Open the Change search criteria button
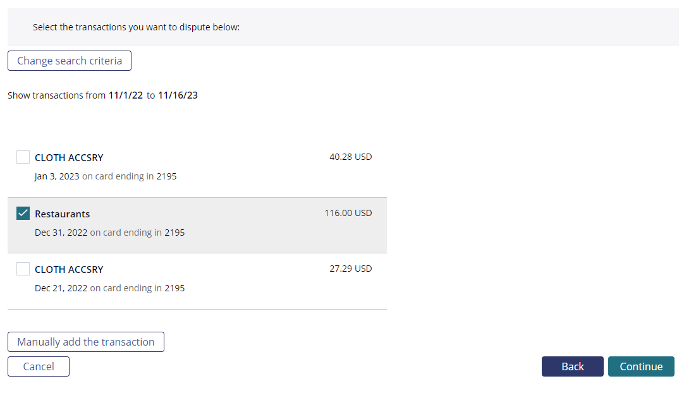The height and width of the screenshot is (393, 684). click(70, 61)
